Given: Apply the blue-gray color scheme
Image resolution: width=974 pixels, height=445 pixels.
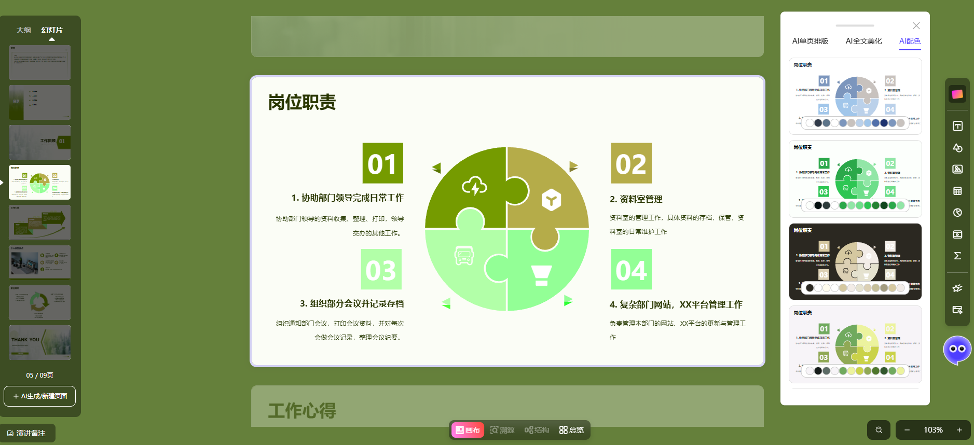Looking at the screenshot, I should (855, 96).
